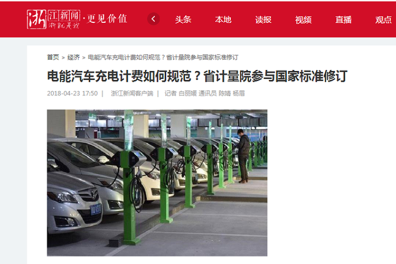Screen dimensions: 396x264
Task: Click the article title in breadcrumb
Action: pos(163,58)
